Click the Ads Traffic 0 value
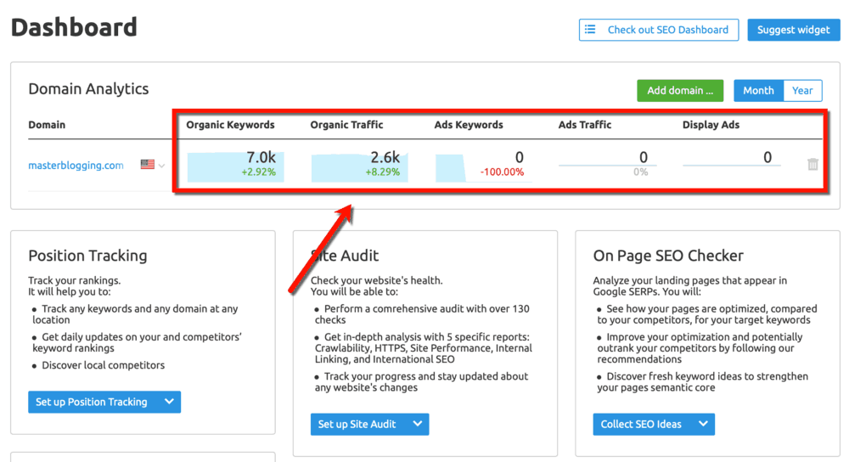This screenshot has width=849, height=462. [x=644, y=157]
